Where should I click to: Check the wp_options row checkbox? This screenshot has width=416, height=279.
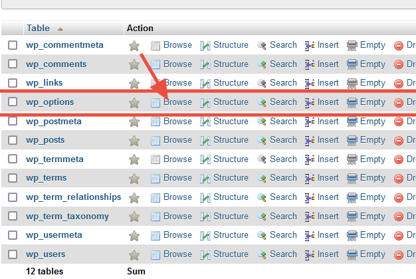pos(13,102)
